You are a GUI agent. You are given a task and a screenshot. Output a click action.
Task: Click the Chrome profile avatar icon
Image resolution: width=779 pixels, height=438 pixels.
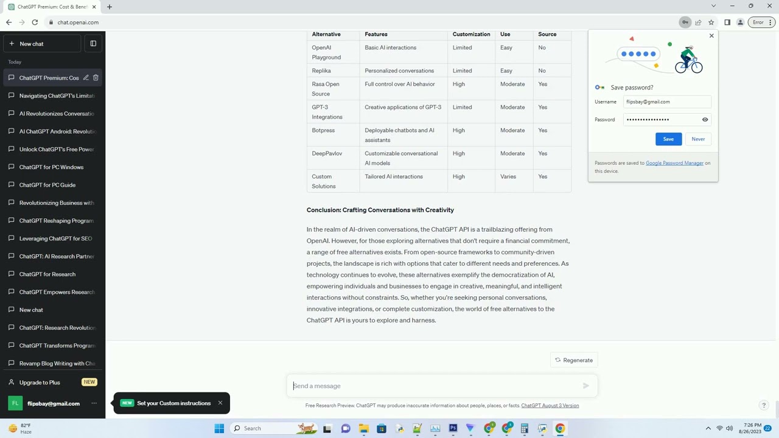tap(740, 23)
